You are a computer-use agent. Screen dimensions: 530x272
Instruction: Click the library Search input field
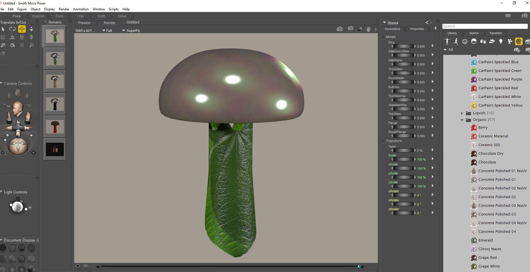485,26
